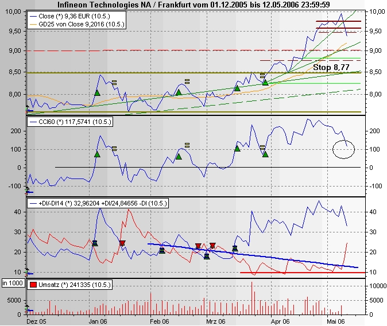Viewport: 387px width, 326px height.
Task: Click January yellow marker on CCI60 chart
Action: pos(114,149)
